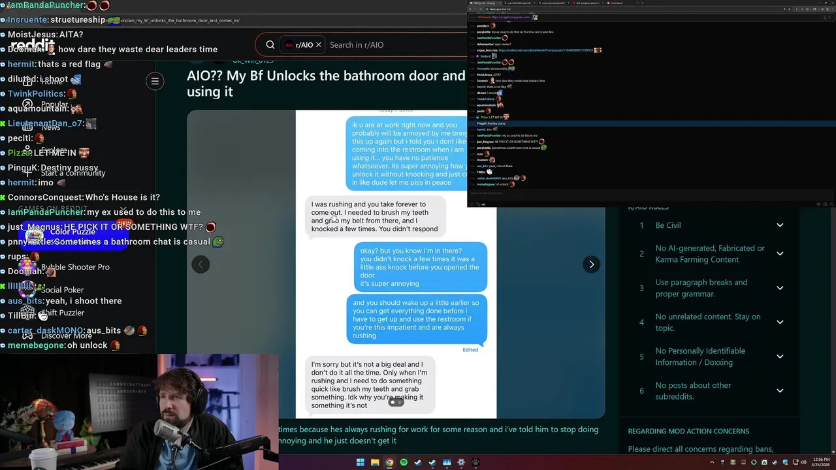Viewport: 836px width, 470px height.
Task: Show hidden system tray icons
Action: point(712,462)
